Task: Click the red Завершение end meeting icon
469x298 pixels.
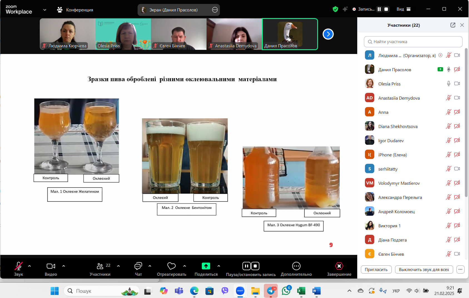Action: [339, 266]
